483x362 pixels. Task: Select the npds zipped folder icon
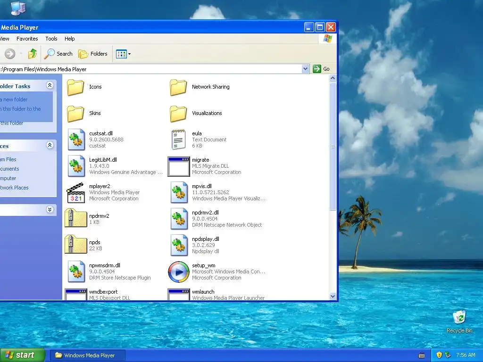(x=76, y=245)
